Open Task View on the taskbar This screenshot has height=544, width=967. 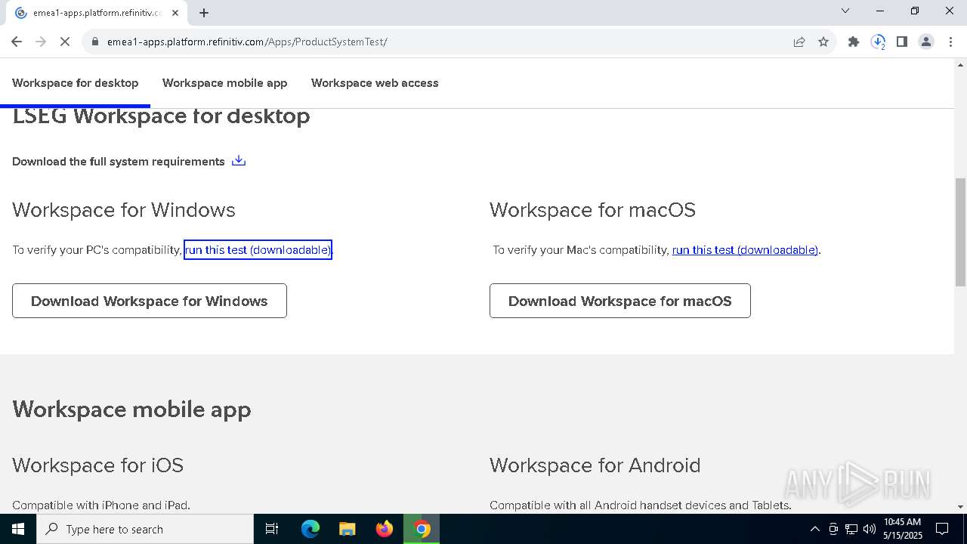(272, 529)
